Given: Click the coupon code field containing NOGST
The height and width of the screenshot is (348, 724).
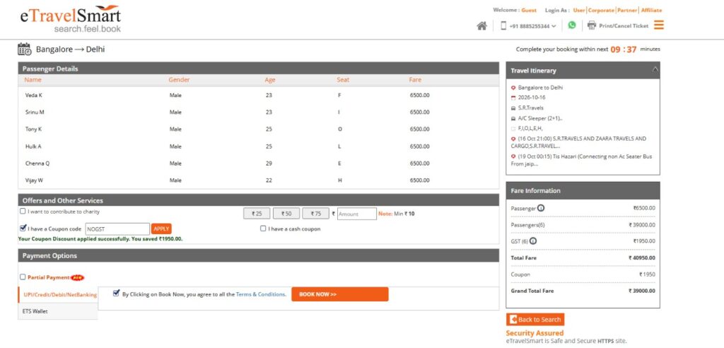Looking at the screenshot, I should tap(117, 228).
